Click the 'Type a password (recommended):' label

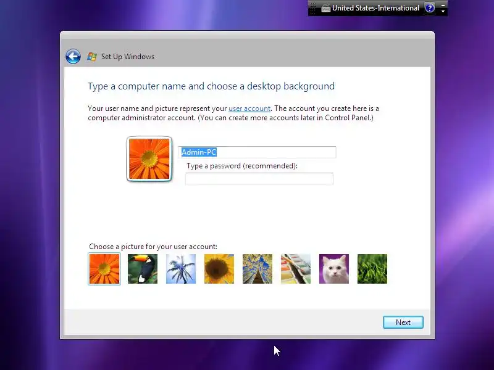tap(242, 166)
